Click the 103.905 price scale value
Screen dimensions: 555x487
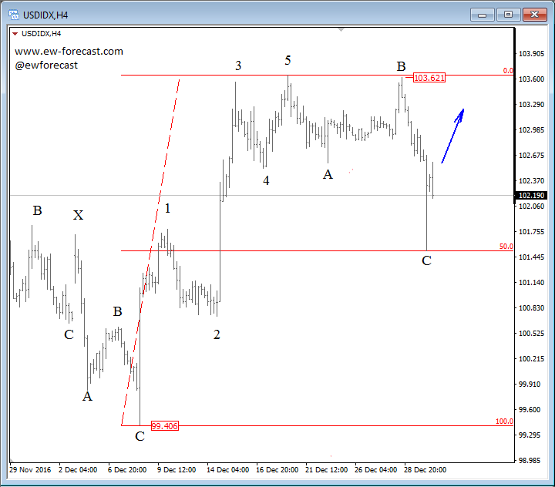[531, 54]
